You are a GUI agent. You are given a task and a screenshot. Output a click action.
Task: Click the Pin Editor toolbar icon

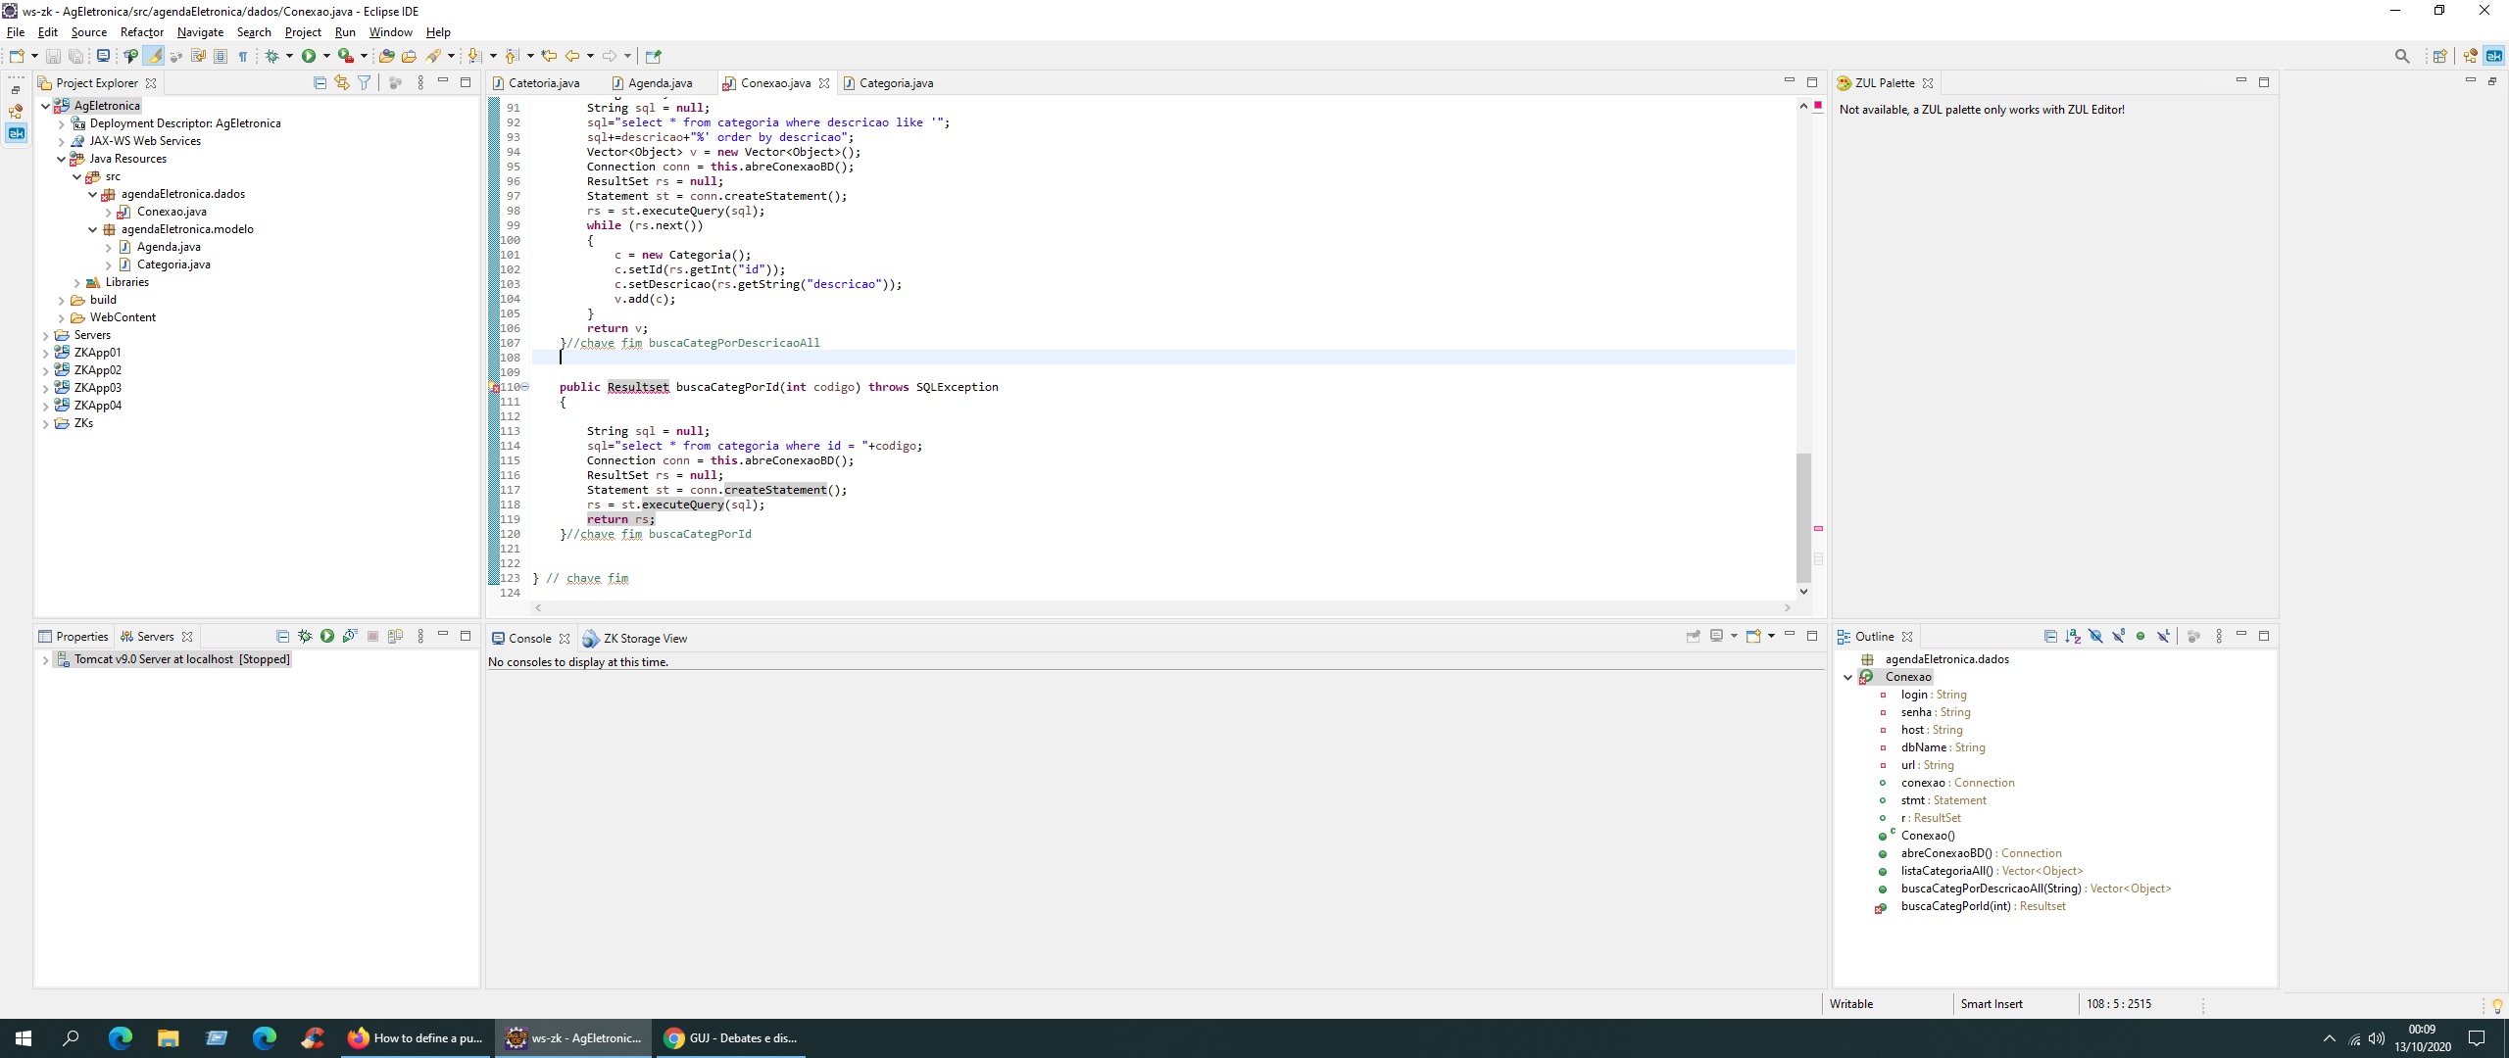pyautogui.click(x=654, y=56)
